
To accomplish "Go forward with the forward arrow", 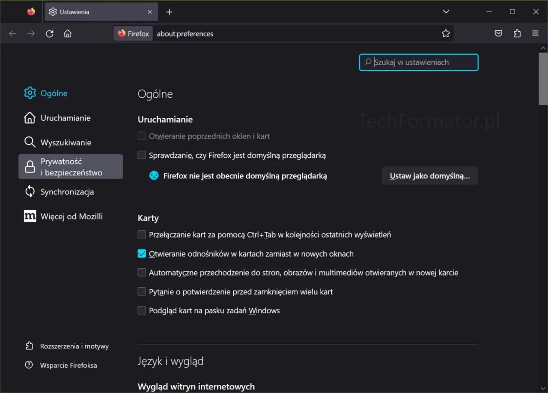I will click(31, 33).
